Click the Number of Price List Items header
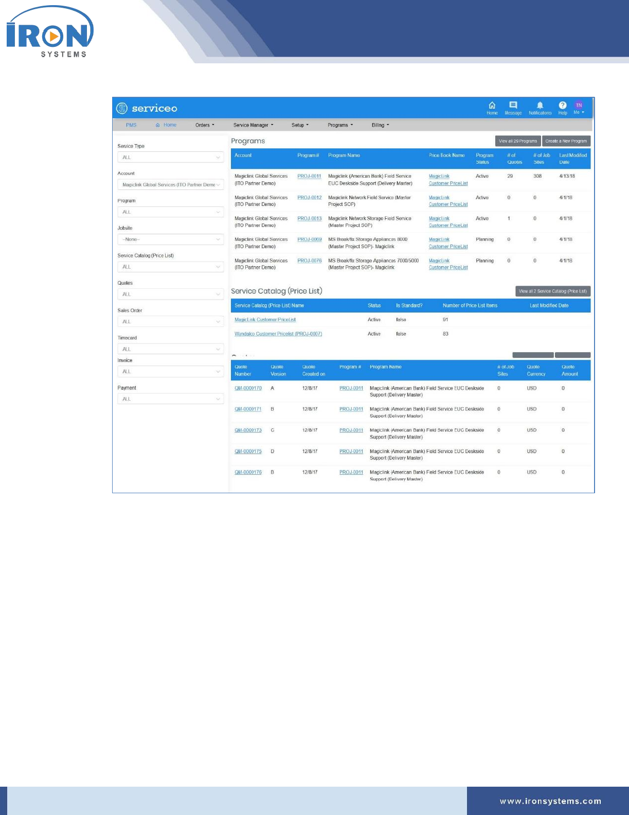 [x=470, y=306]
